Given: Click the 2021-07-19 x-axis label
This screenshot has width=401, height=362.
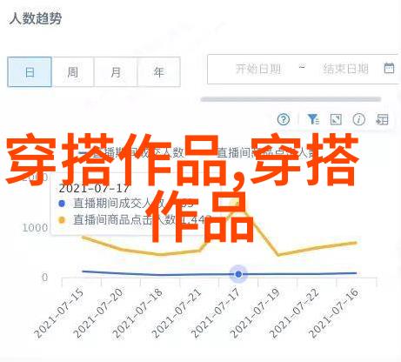Looking at the screenshot, I should point(255,313).
